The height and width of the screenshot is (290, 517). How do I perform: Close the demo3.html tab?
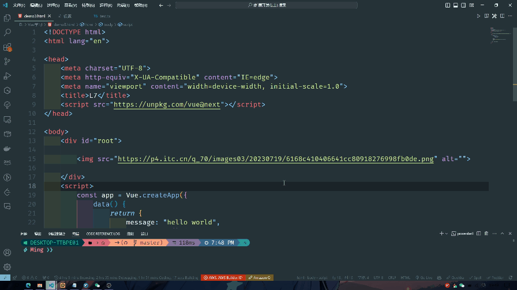pos(50,16)
